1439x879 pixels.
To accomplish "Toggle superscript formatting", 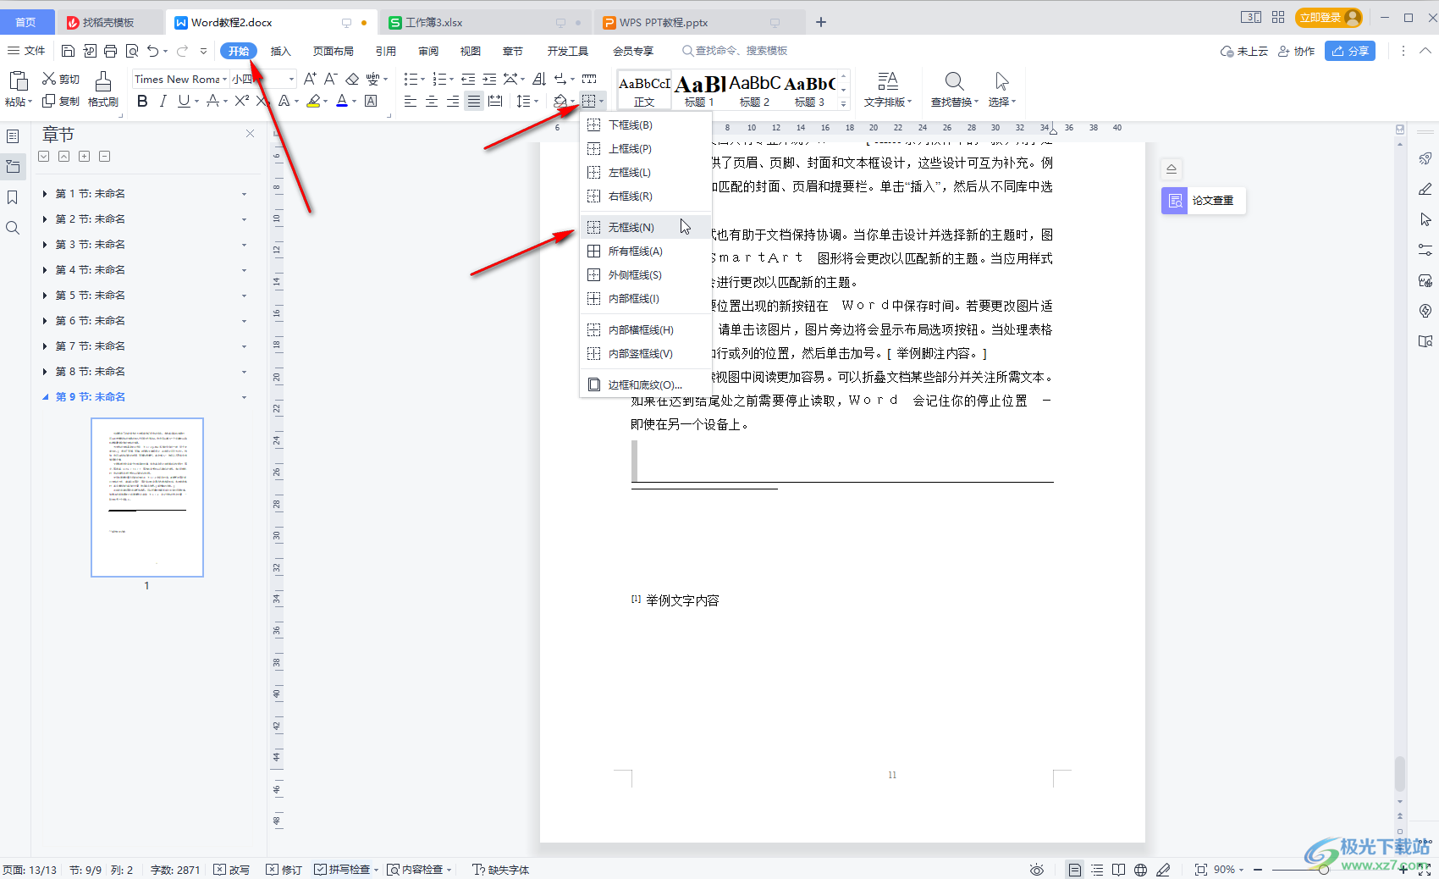I will click(241, 101).
